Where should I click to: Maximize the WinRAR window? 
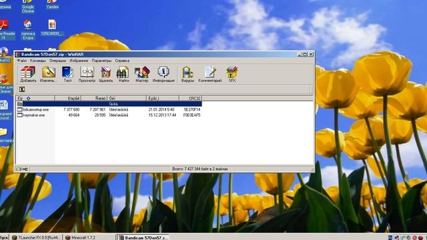305,55
